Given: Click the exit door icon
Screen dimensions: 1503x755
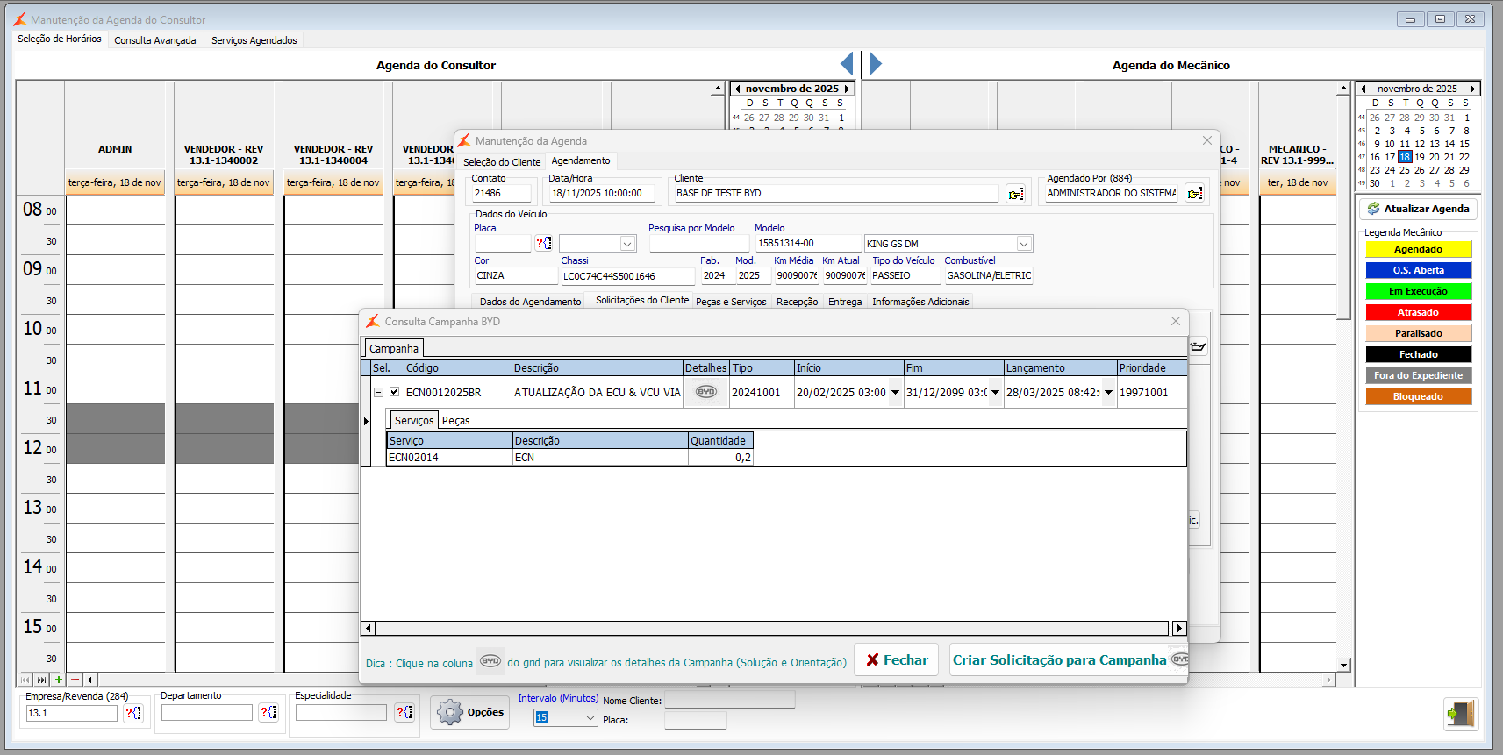Looking at the screenshot, I should coord(1460,714).
